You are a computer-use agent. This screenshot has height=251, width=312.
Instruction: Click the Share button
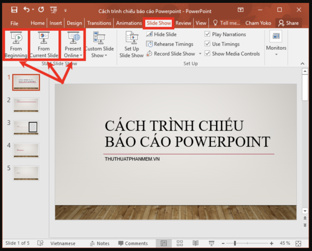pyautogui.click(x=288, y=23)
